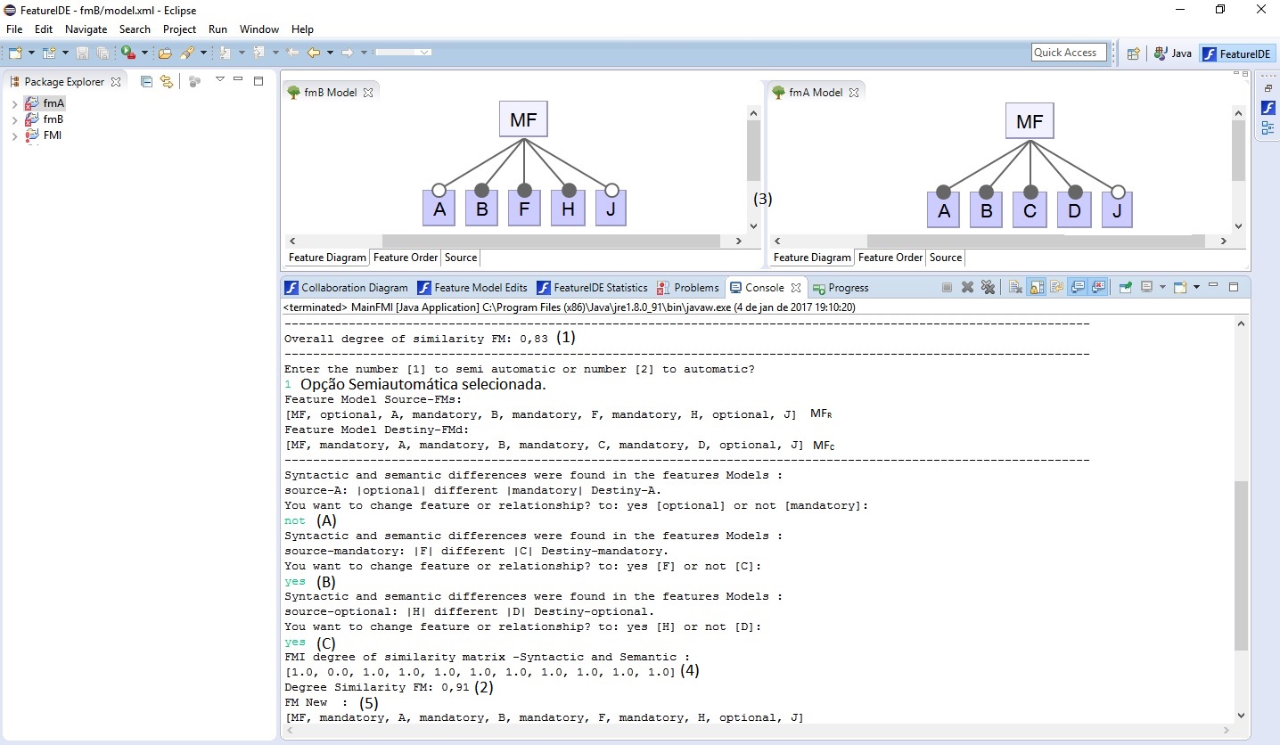The width and height of the screenshot is (1280, 745).
Task: Open Source tab of fmA Model editor
Action: (x=945, y=258)
